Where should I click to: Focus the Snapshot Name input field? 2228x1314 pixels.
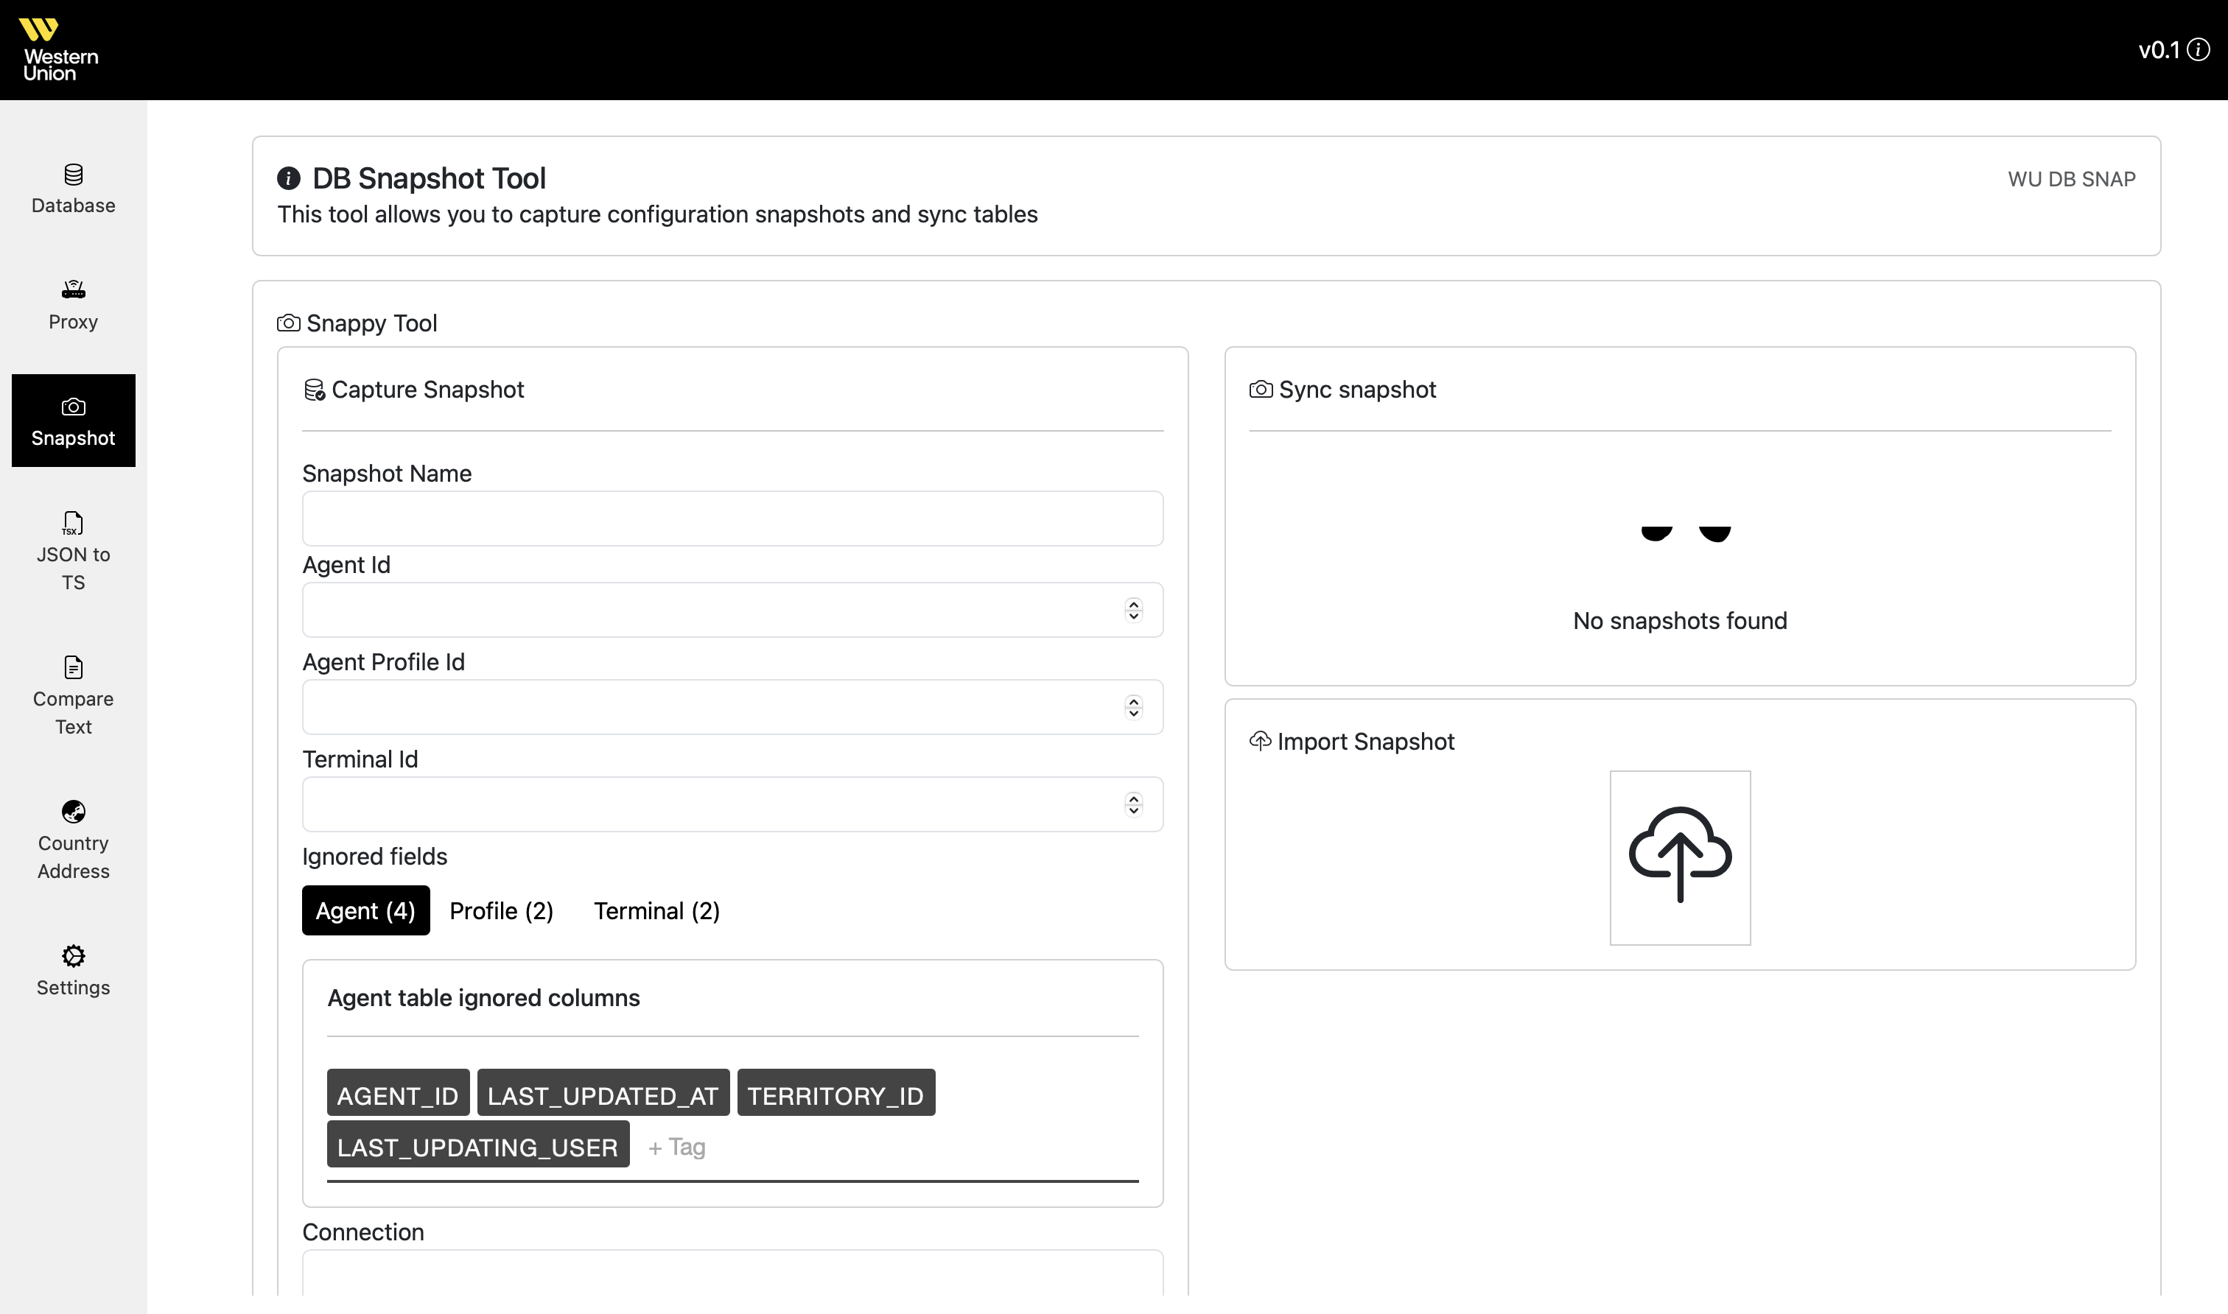732,519
